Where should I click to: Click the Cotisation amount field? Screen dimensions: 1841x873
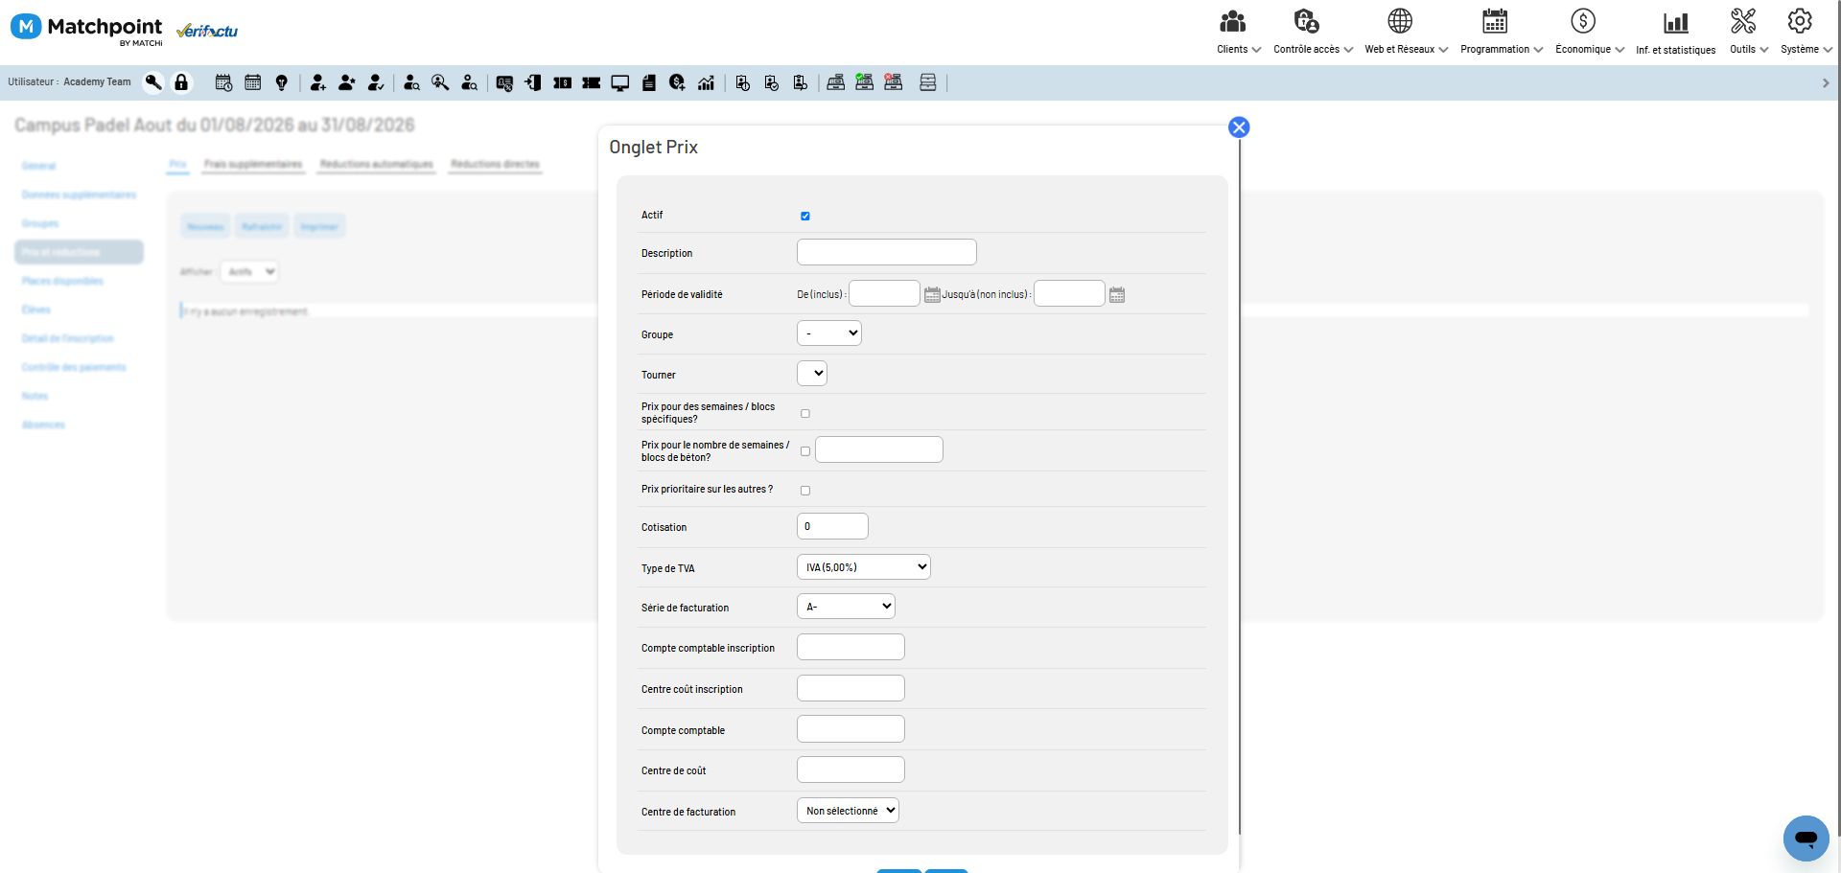(832, 526)
